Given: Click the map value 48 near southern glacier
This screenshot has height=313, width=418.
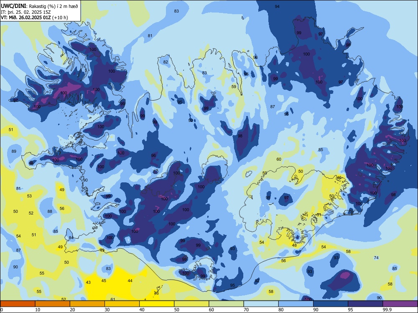Looking at the screenshot, I should coord(294,245).
